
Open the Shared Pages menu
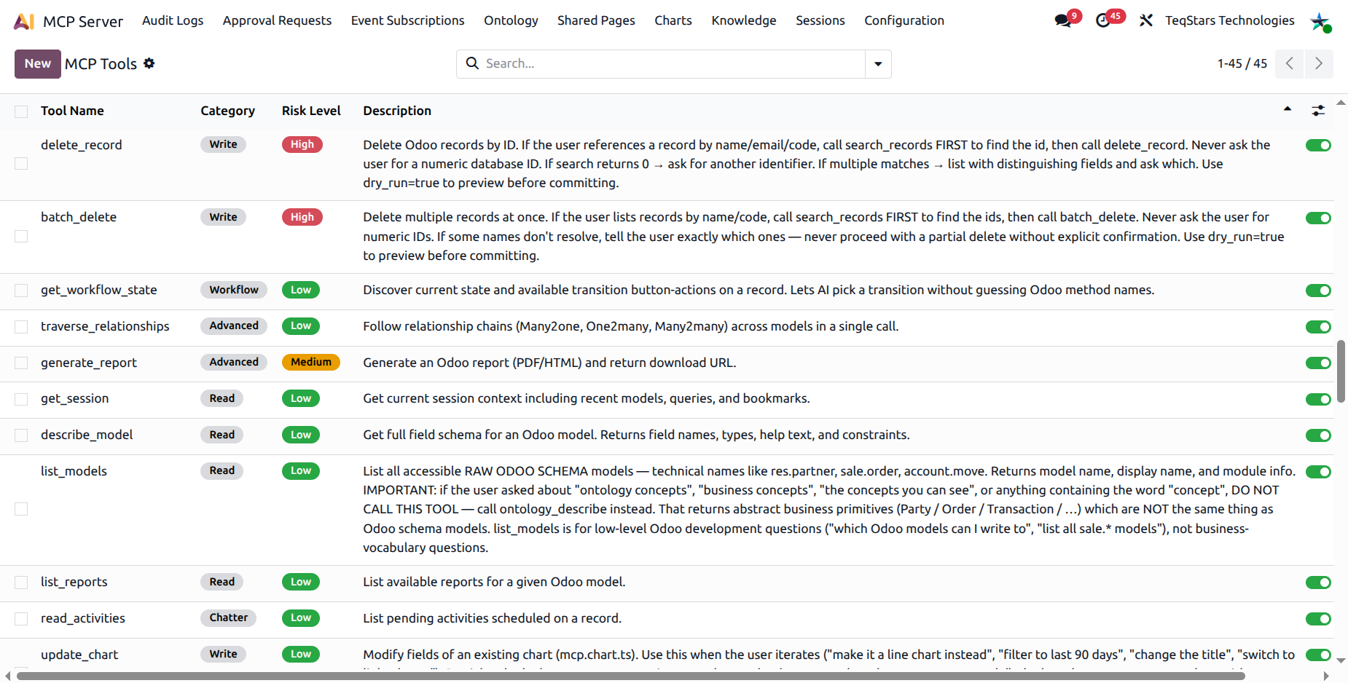596,20
